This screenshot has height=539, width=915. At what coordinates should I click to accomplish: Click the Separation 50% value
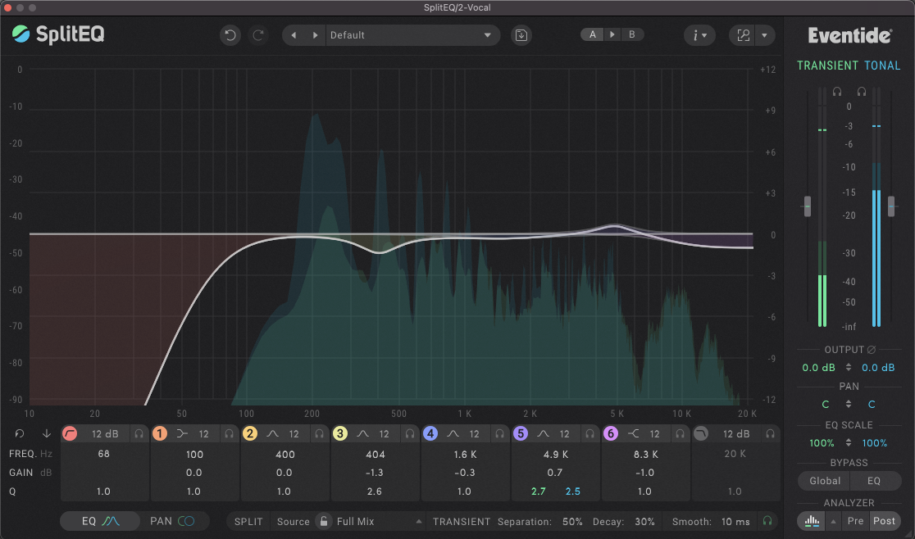click(x=572, y=522)
